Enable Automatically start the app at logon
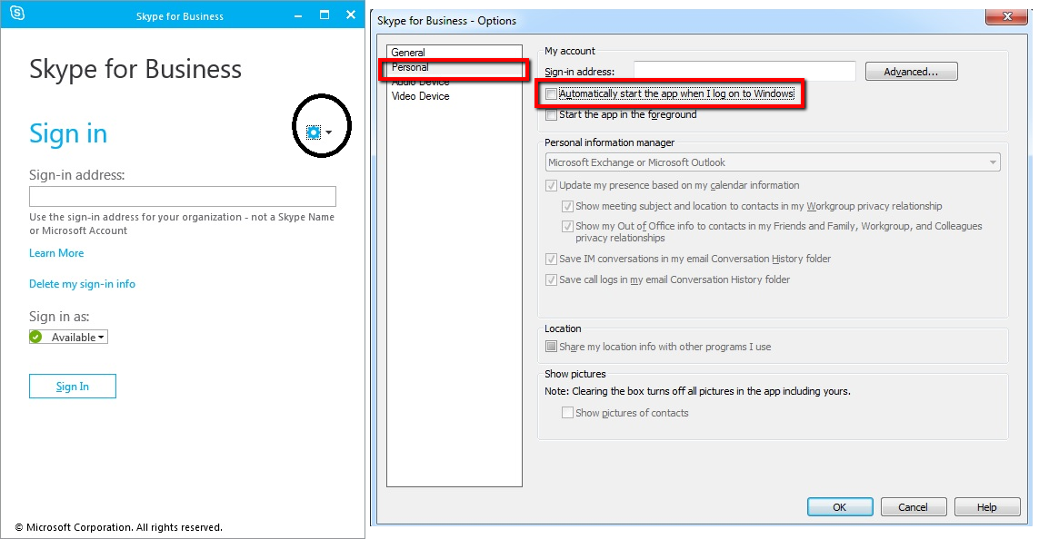 (551, 93)
